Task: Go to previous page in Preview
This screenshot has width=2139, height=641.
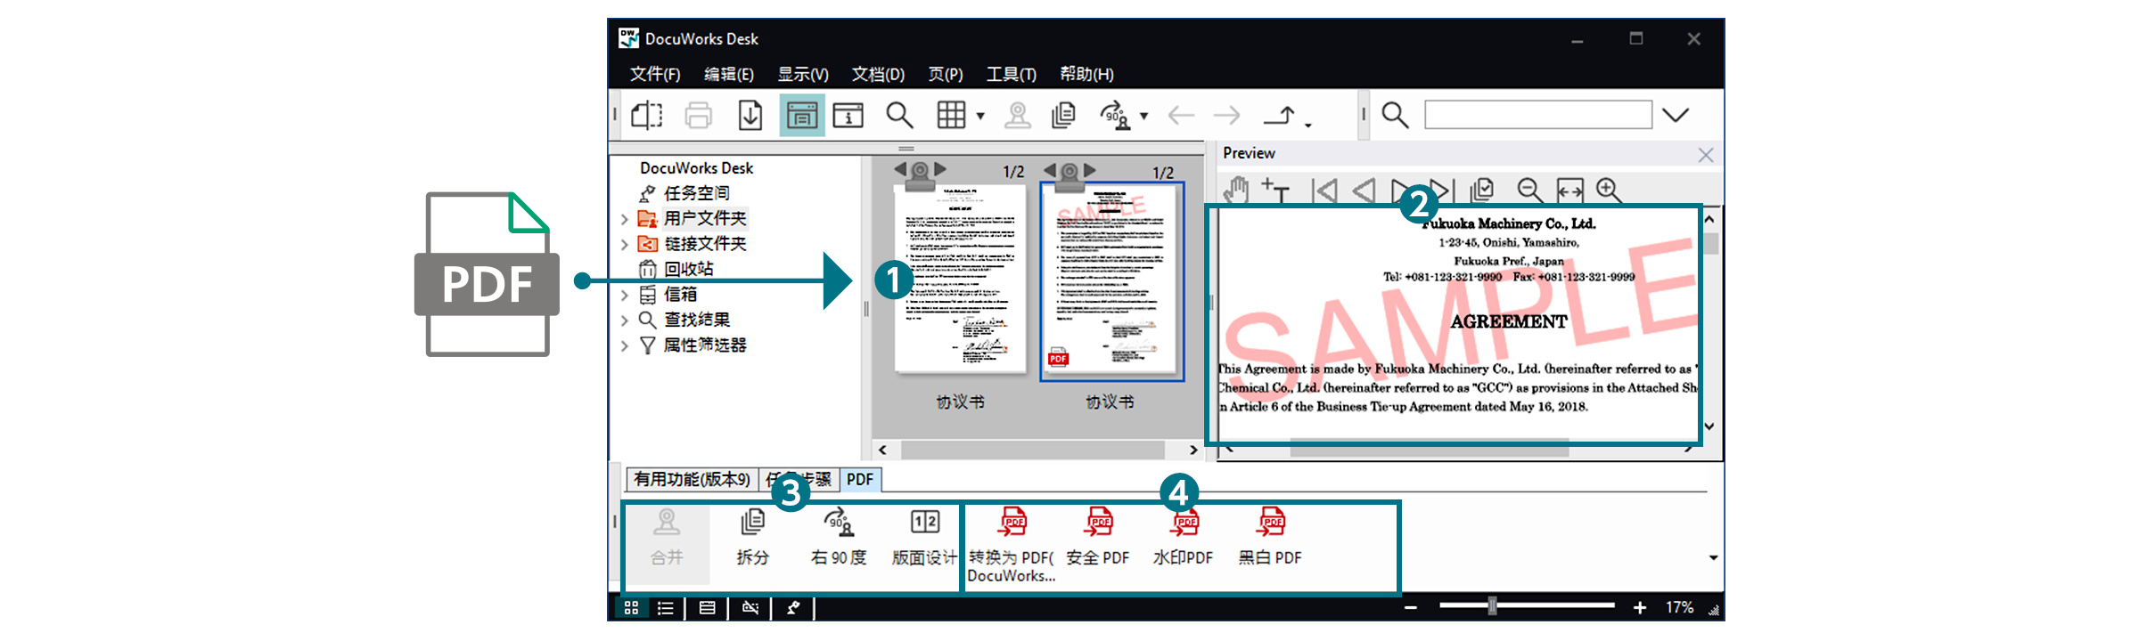Action: 1364,191
